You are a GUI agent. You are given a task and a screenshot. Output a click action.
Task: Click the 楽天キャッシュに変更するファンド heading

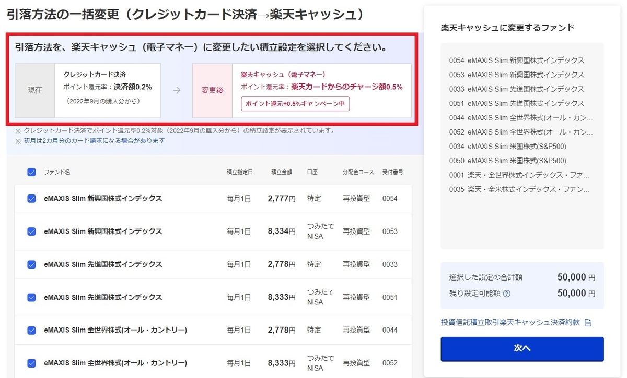click(507, 28)
